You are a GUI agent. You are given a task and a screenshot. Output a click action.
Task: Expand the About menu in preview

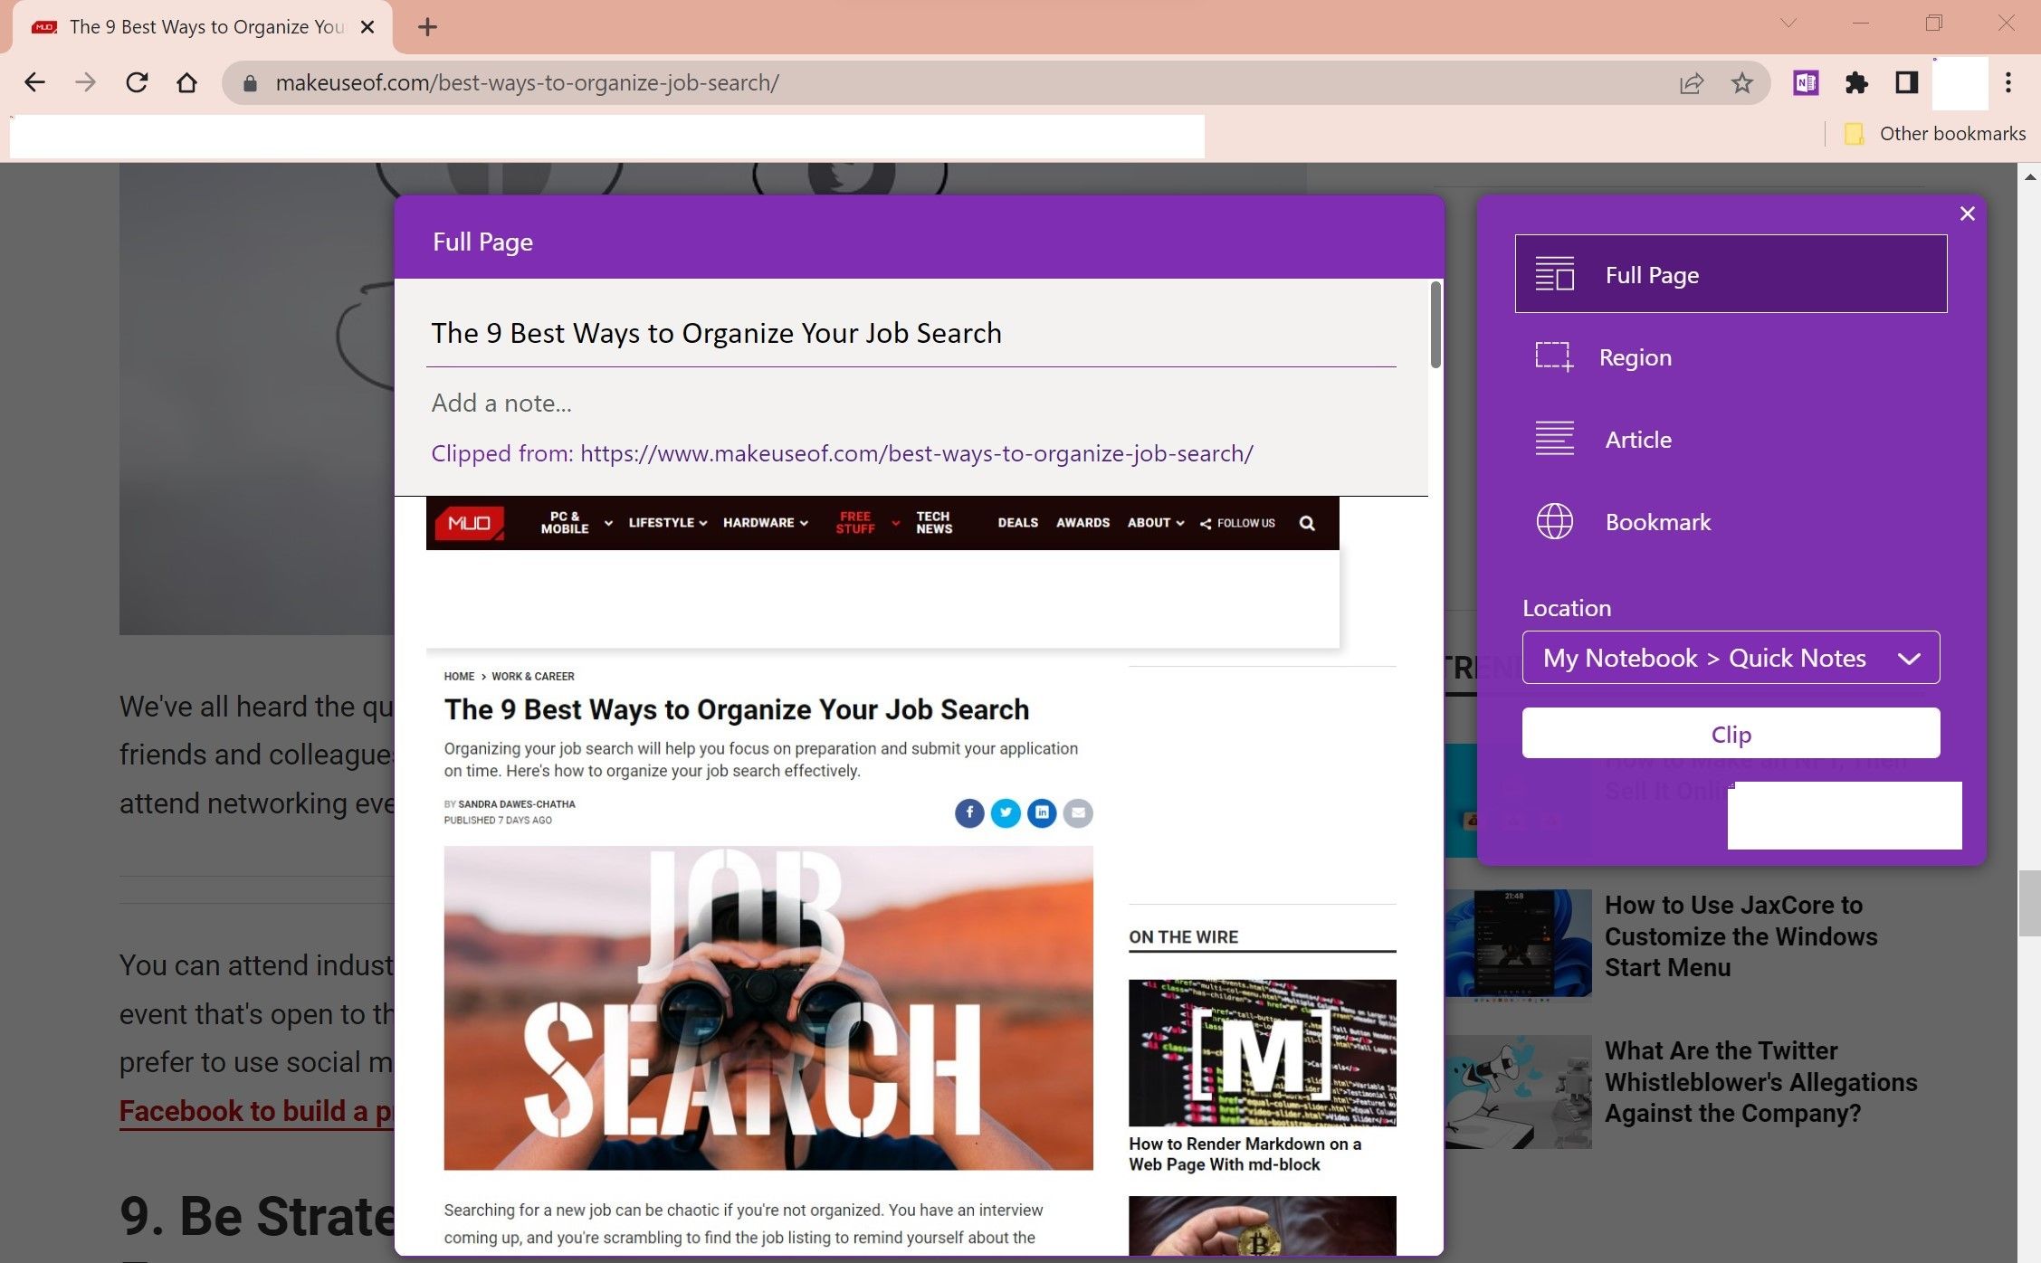tap(1155, 523)
